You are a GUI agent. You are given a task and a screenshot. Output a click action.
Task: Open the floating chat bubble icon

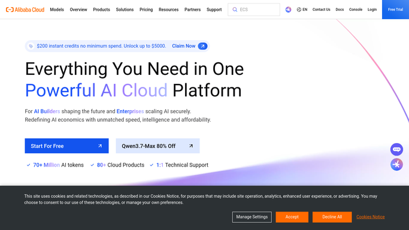pyautogui.click(x=396, y=149)
